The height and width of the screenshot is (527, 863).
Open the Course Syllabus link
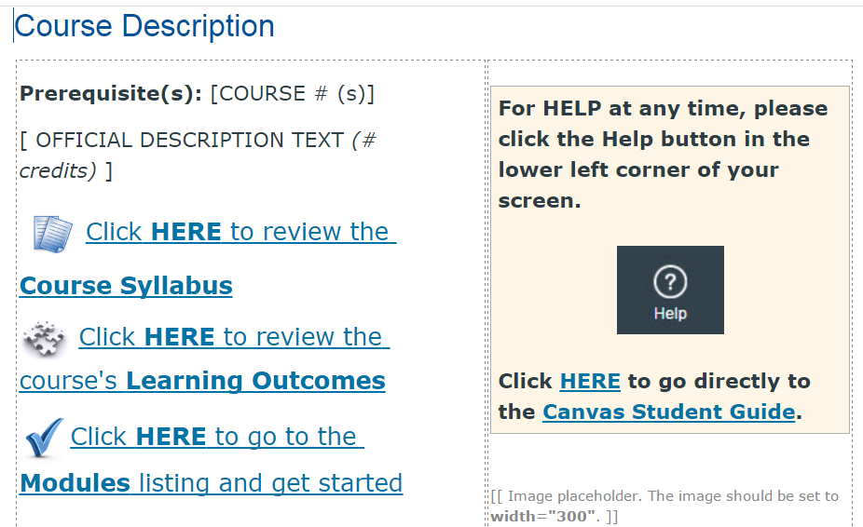[126, 286]
